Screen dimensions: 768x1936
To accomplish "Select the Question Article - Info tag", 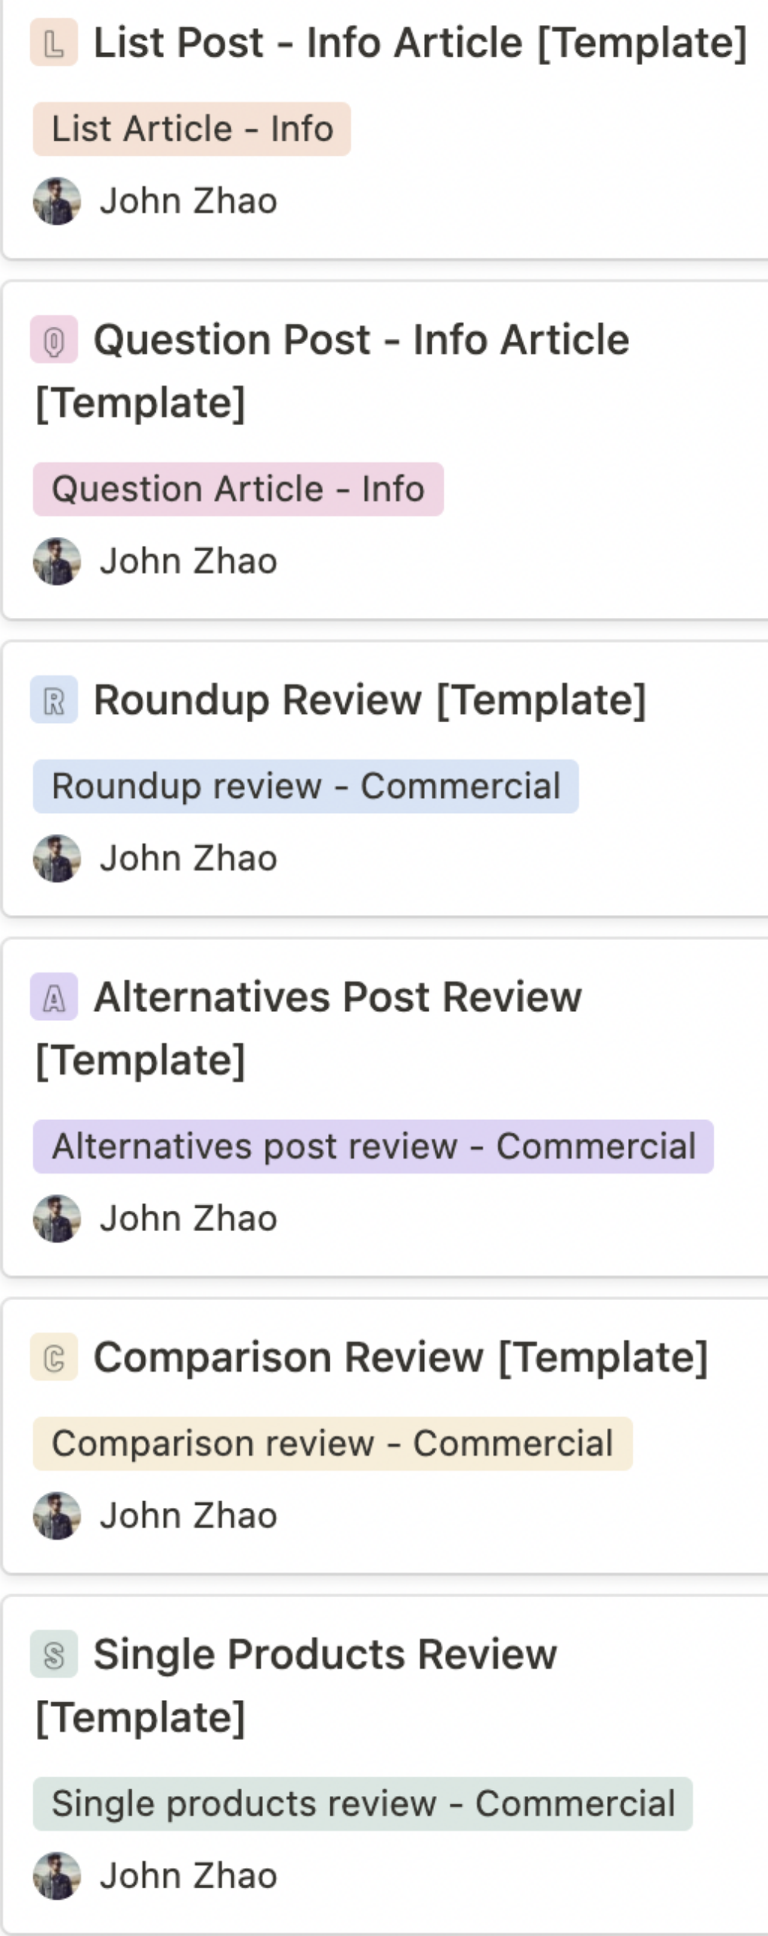I will pyautogui.click(x=238, y=489).
